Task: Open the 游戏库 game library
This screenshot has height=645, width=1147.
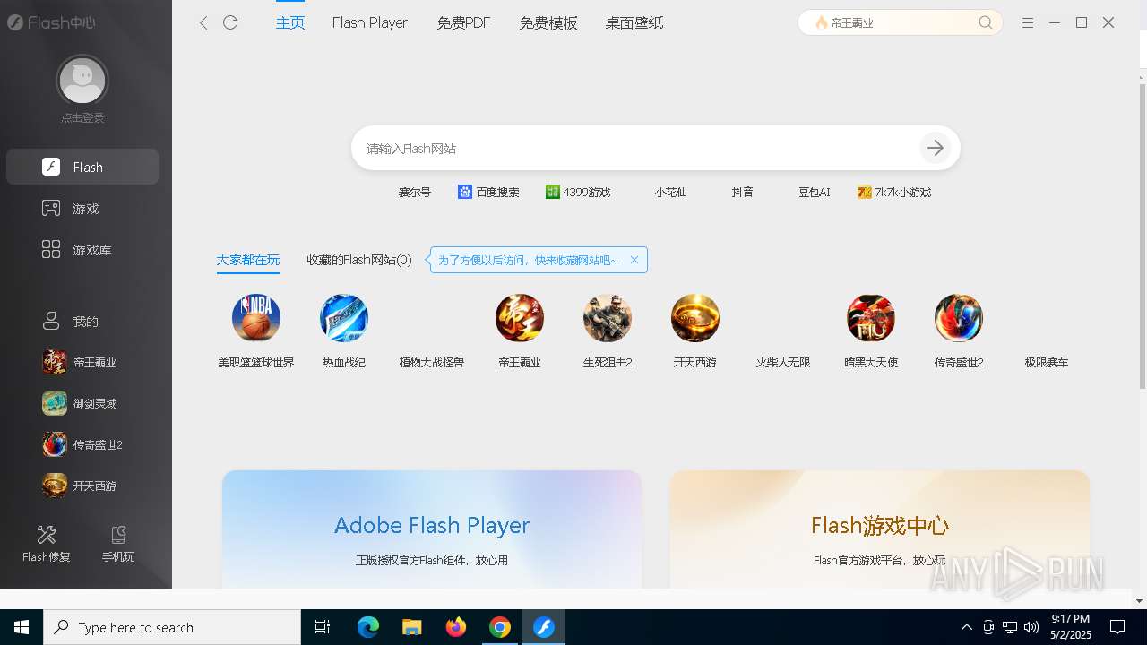Action: 82,249
